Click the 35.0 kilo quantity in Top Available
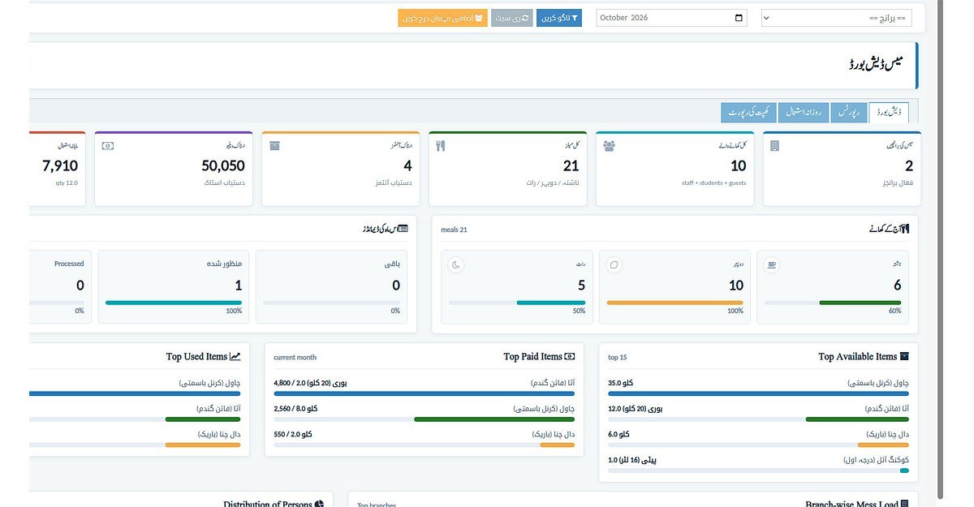 pos(620,383)
